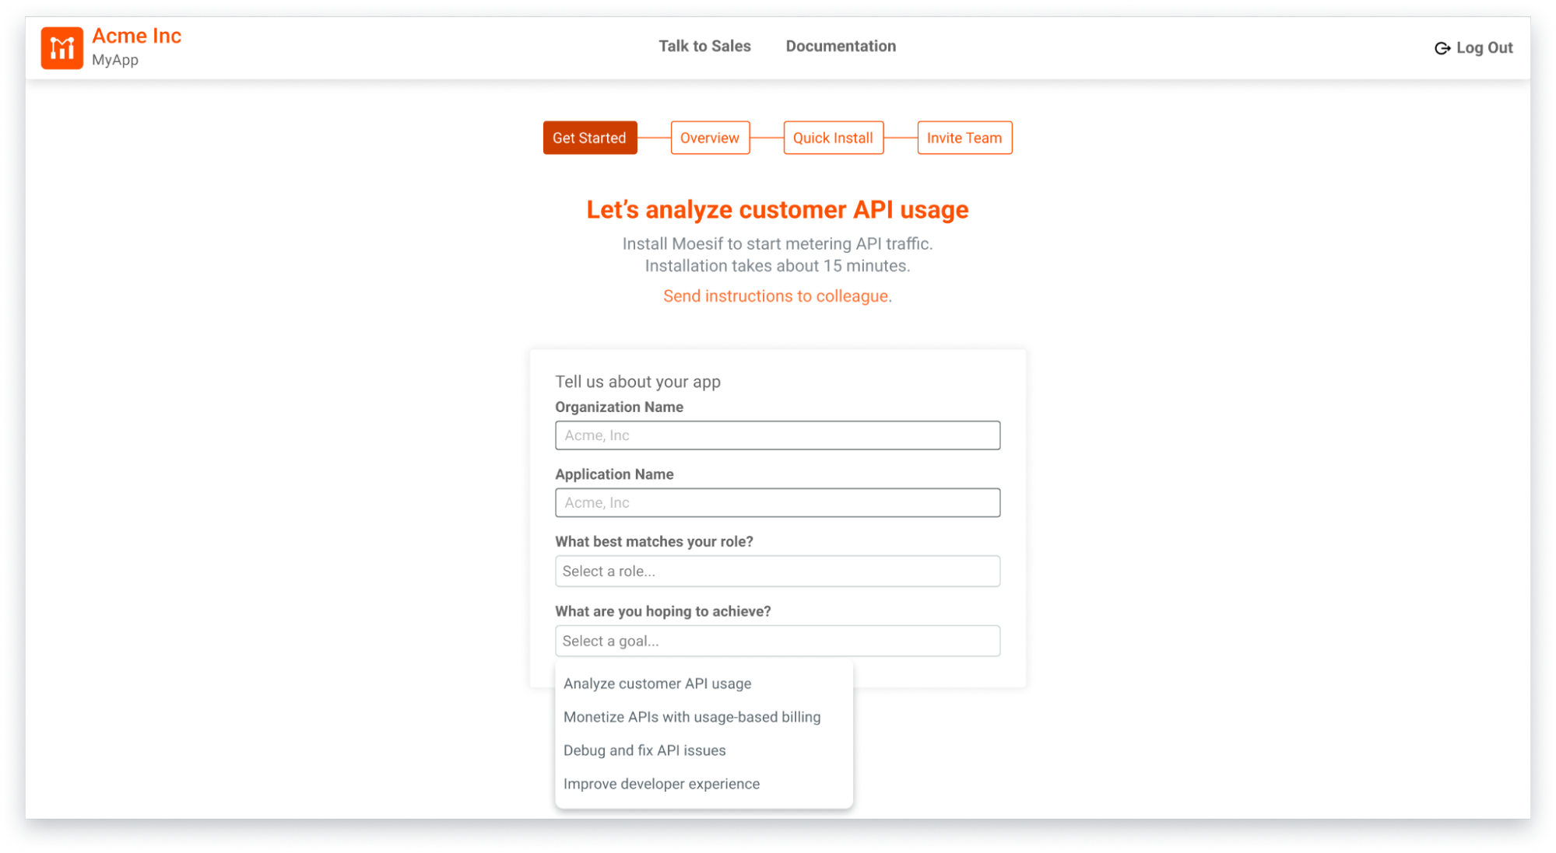Open the Documentation page
Image resolution: width=1556 pixels, height=853 pixels.
click(841, 46)
